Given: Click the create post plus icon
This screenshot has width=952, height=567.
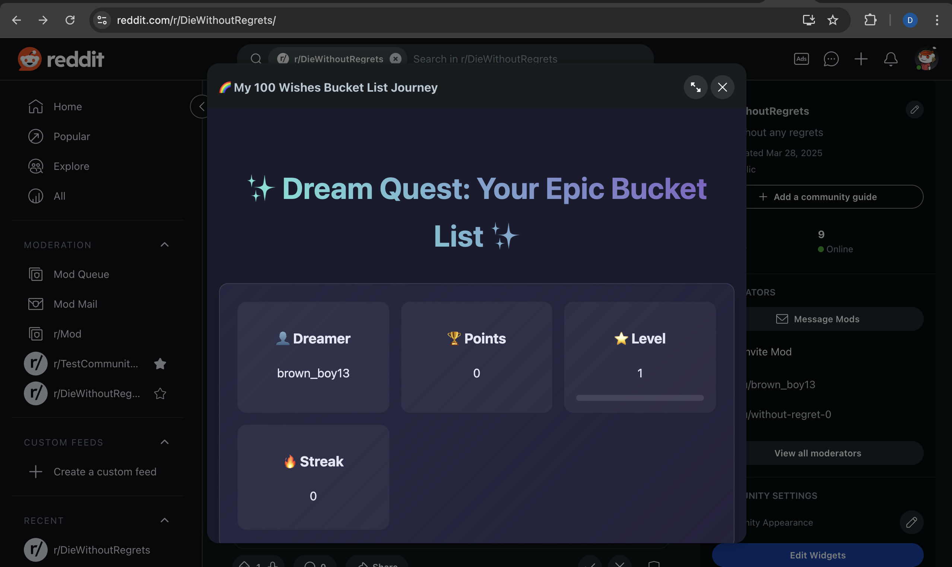Looking at the screenshot, I should pos(861,59).
